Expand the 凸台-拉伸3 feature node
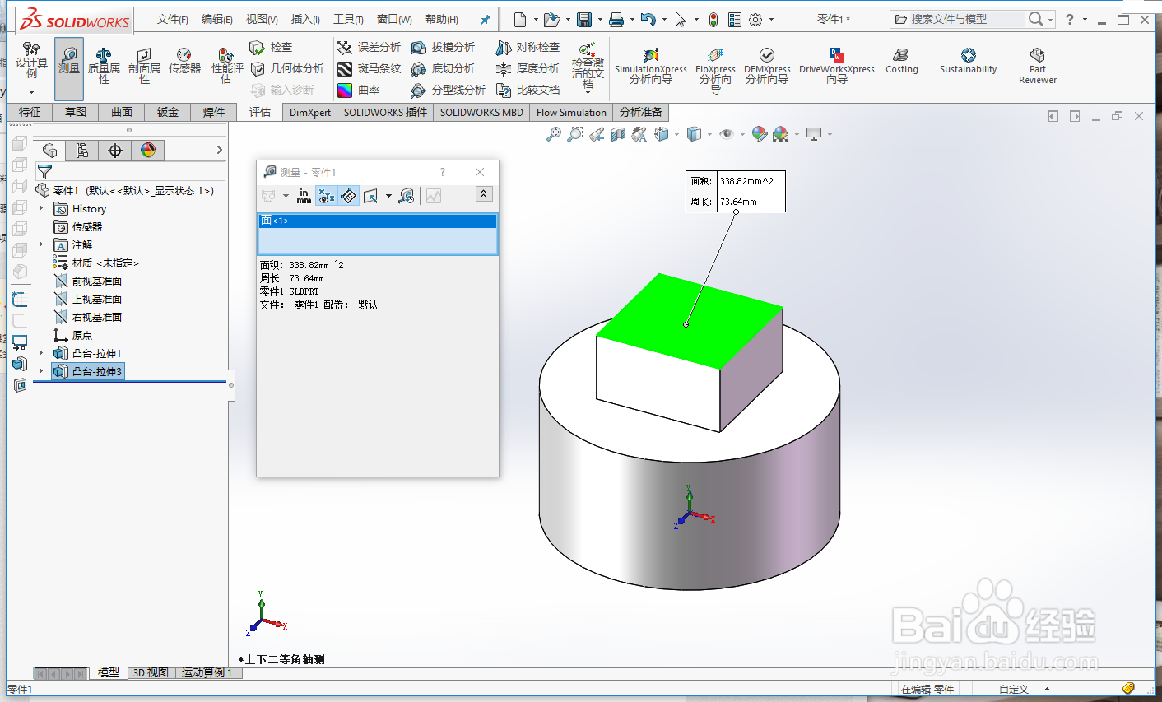Image resolution: width=1162 pixels, height=702 pixels. tap(41, 371)
